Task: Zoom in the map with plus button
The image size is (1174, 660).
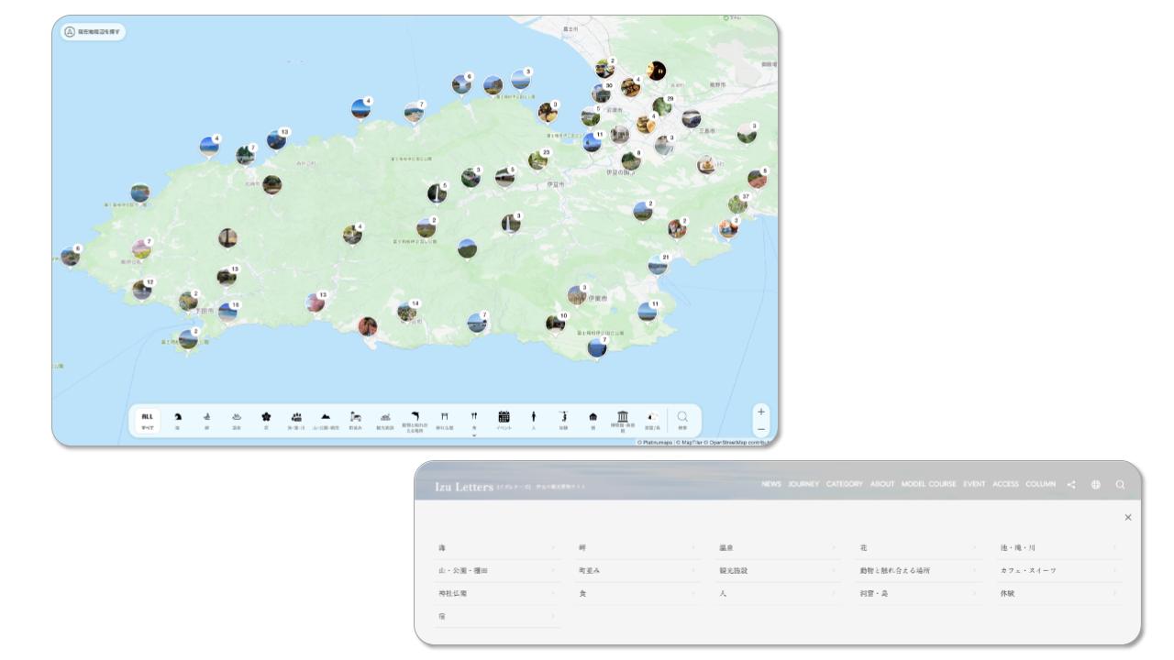Action: click(x=760, y=412)
